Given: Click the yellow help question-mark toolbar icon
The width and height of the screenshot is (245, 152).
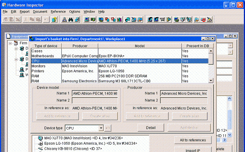Looking at the screenshot, I should pos(54,20).
